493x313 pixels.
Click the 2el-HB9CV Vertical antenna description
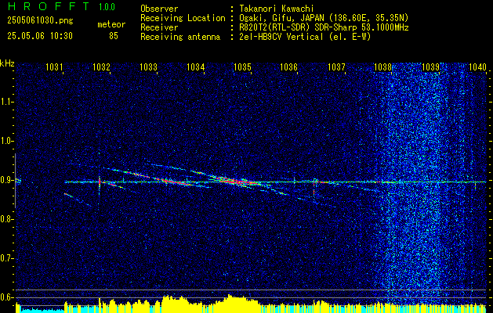(x=305, y=37)
